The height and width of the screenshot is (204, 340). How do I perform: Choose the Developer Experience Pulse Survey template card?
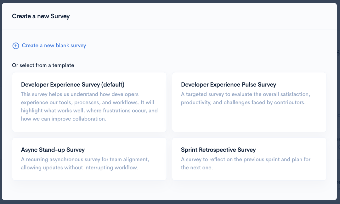249,102
